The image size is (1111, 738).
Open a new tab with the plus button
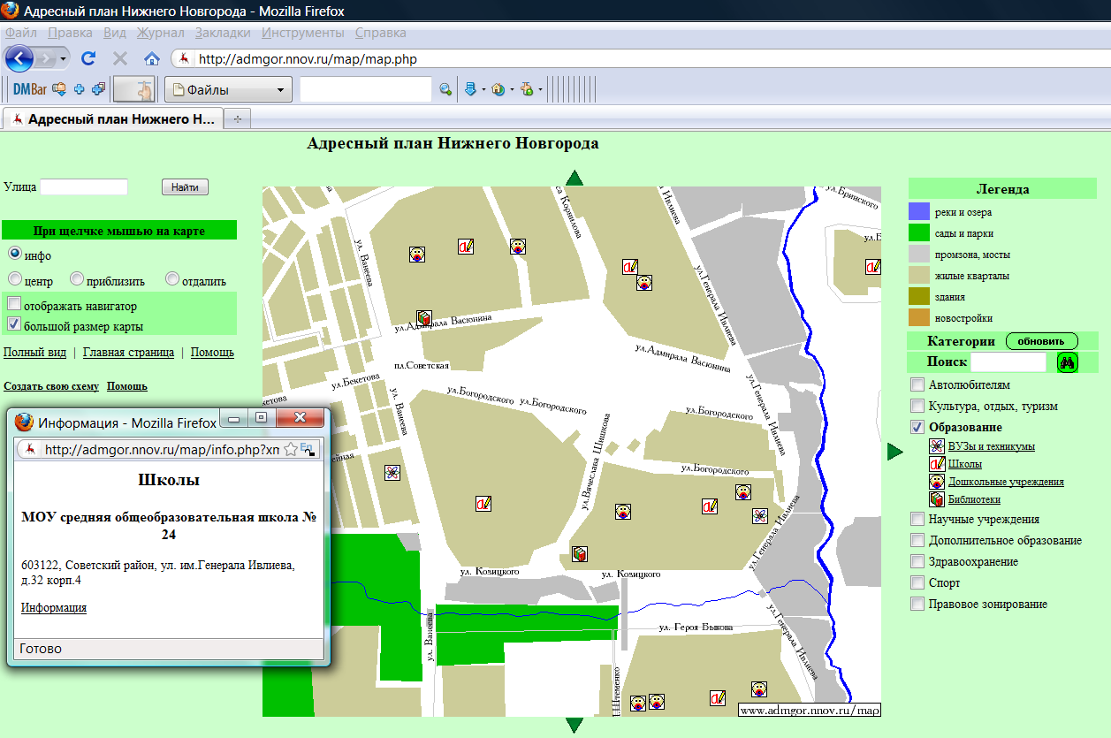pyautogui.click(x=237, y=118)
